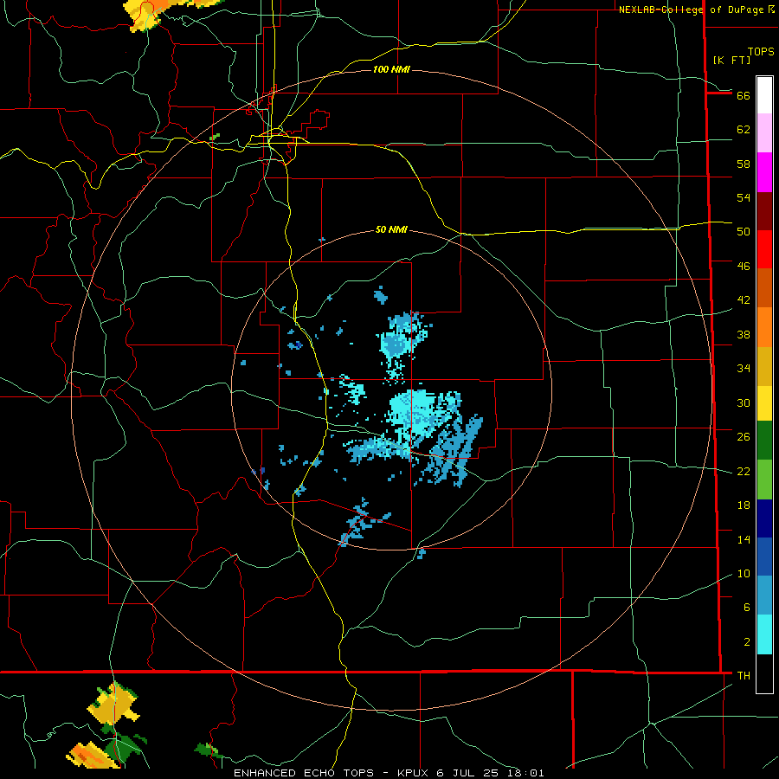Click the 38 value on the scale
This screenshot has height=779, width=779.
coord(744,335)
